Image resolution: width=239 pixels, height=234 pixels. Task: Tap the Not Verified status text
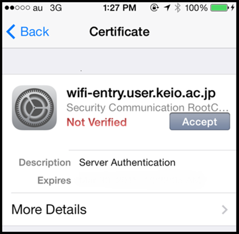(x=97, y=122)
